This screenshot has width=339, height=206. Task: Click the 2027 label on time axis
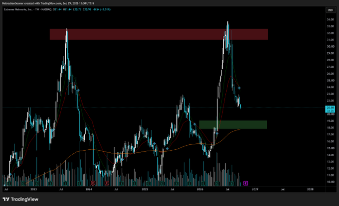(255, 189)
